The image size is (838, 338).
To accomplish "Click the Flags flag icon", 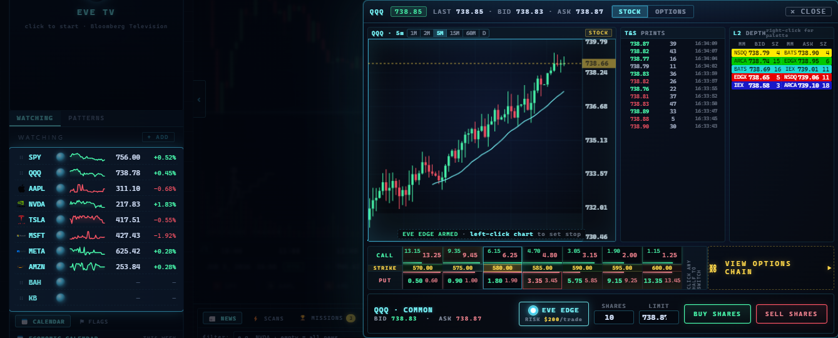I will (82, 322).
